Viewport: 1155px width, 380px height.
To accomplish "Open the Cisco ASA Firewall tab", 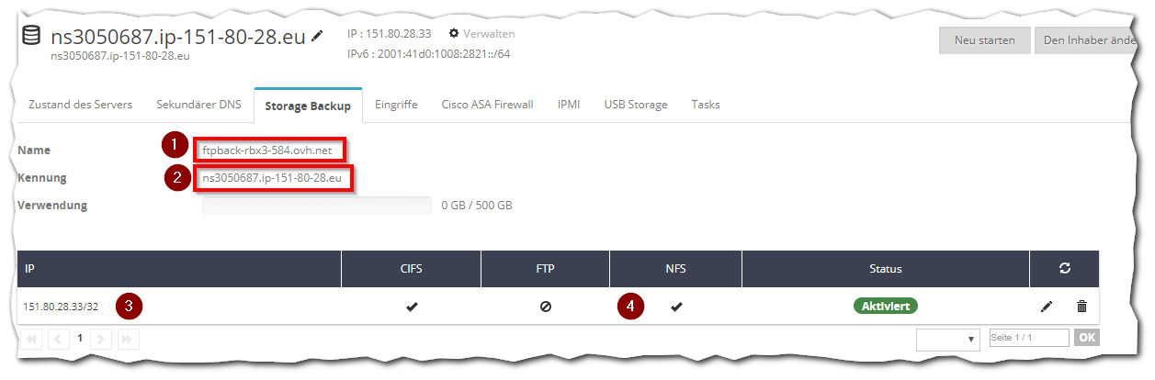I will click(487, 105).
